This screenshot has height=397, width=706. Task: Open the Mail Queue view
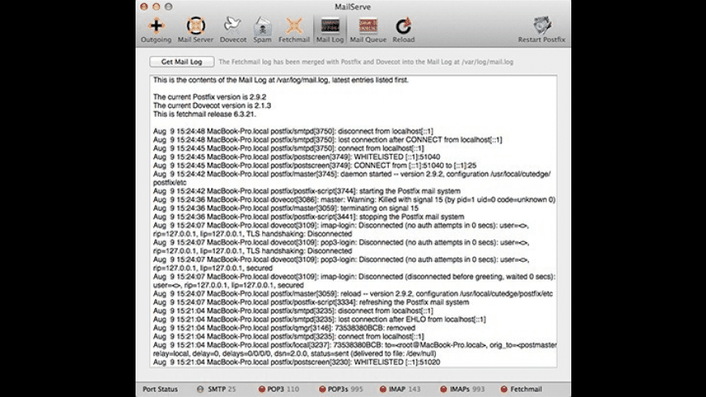coord(368,30)
